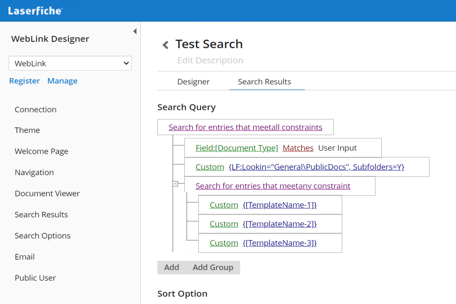The image size is (456, 304).
Task: Edit the LF:Lookin PublicDocs query
Action: click(317, 167)
